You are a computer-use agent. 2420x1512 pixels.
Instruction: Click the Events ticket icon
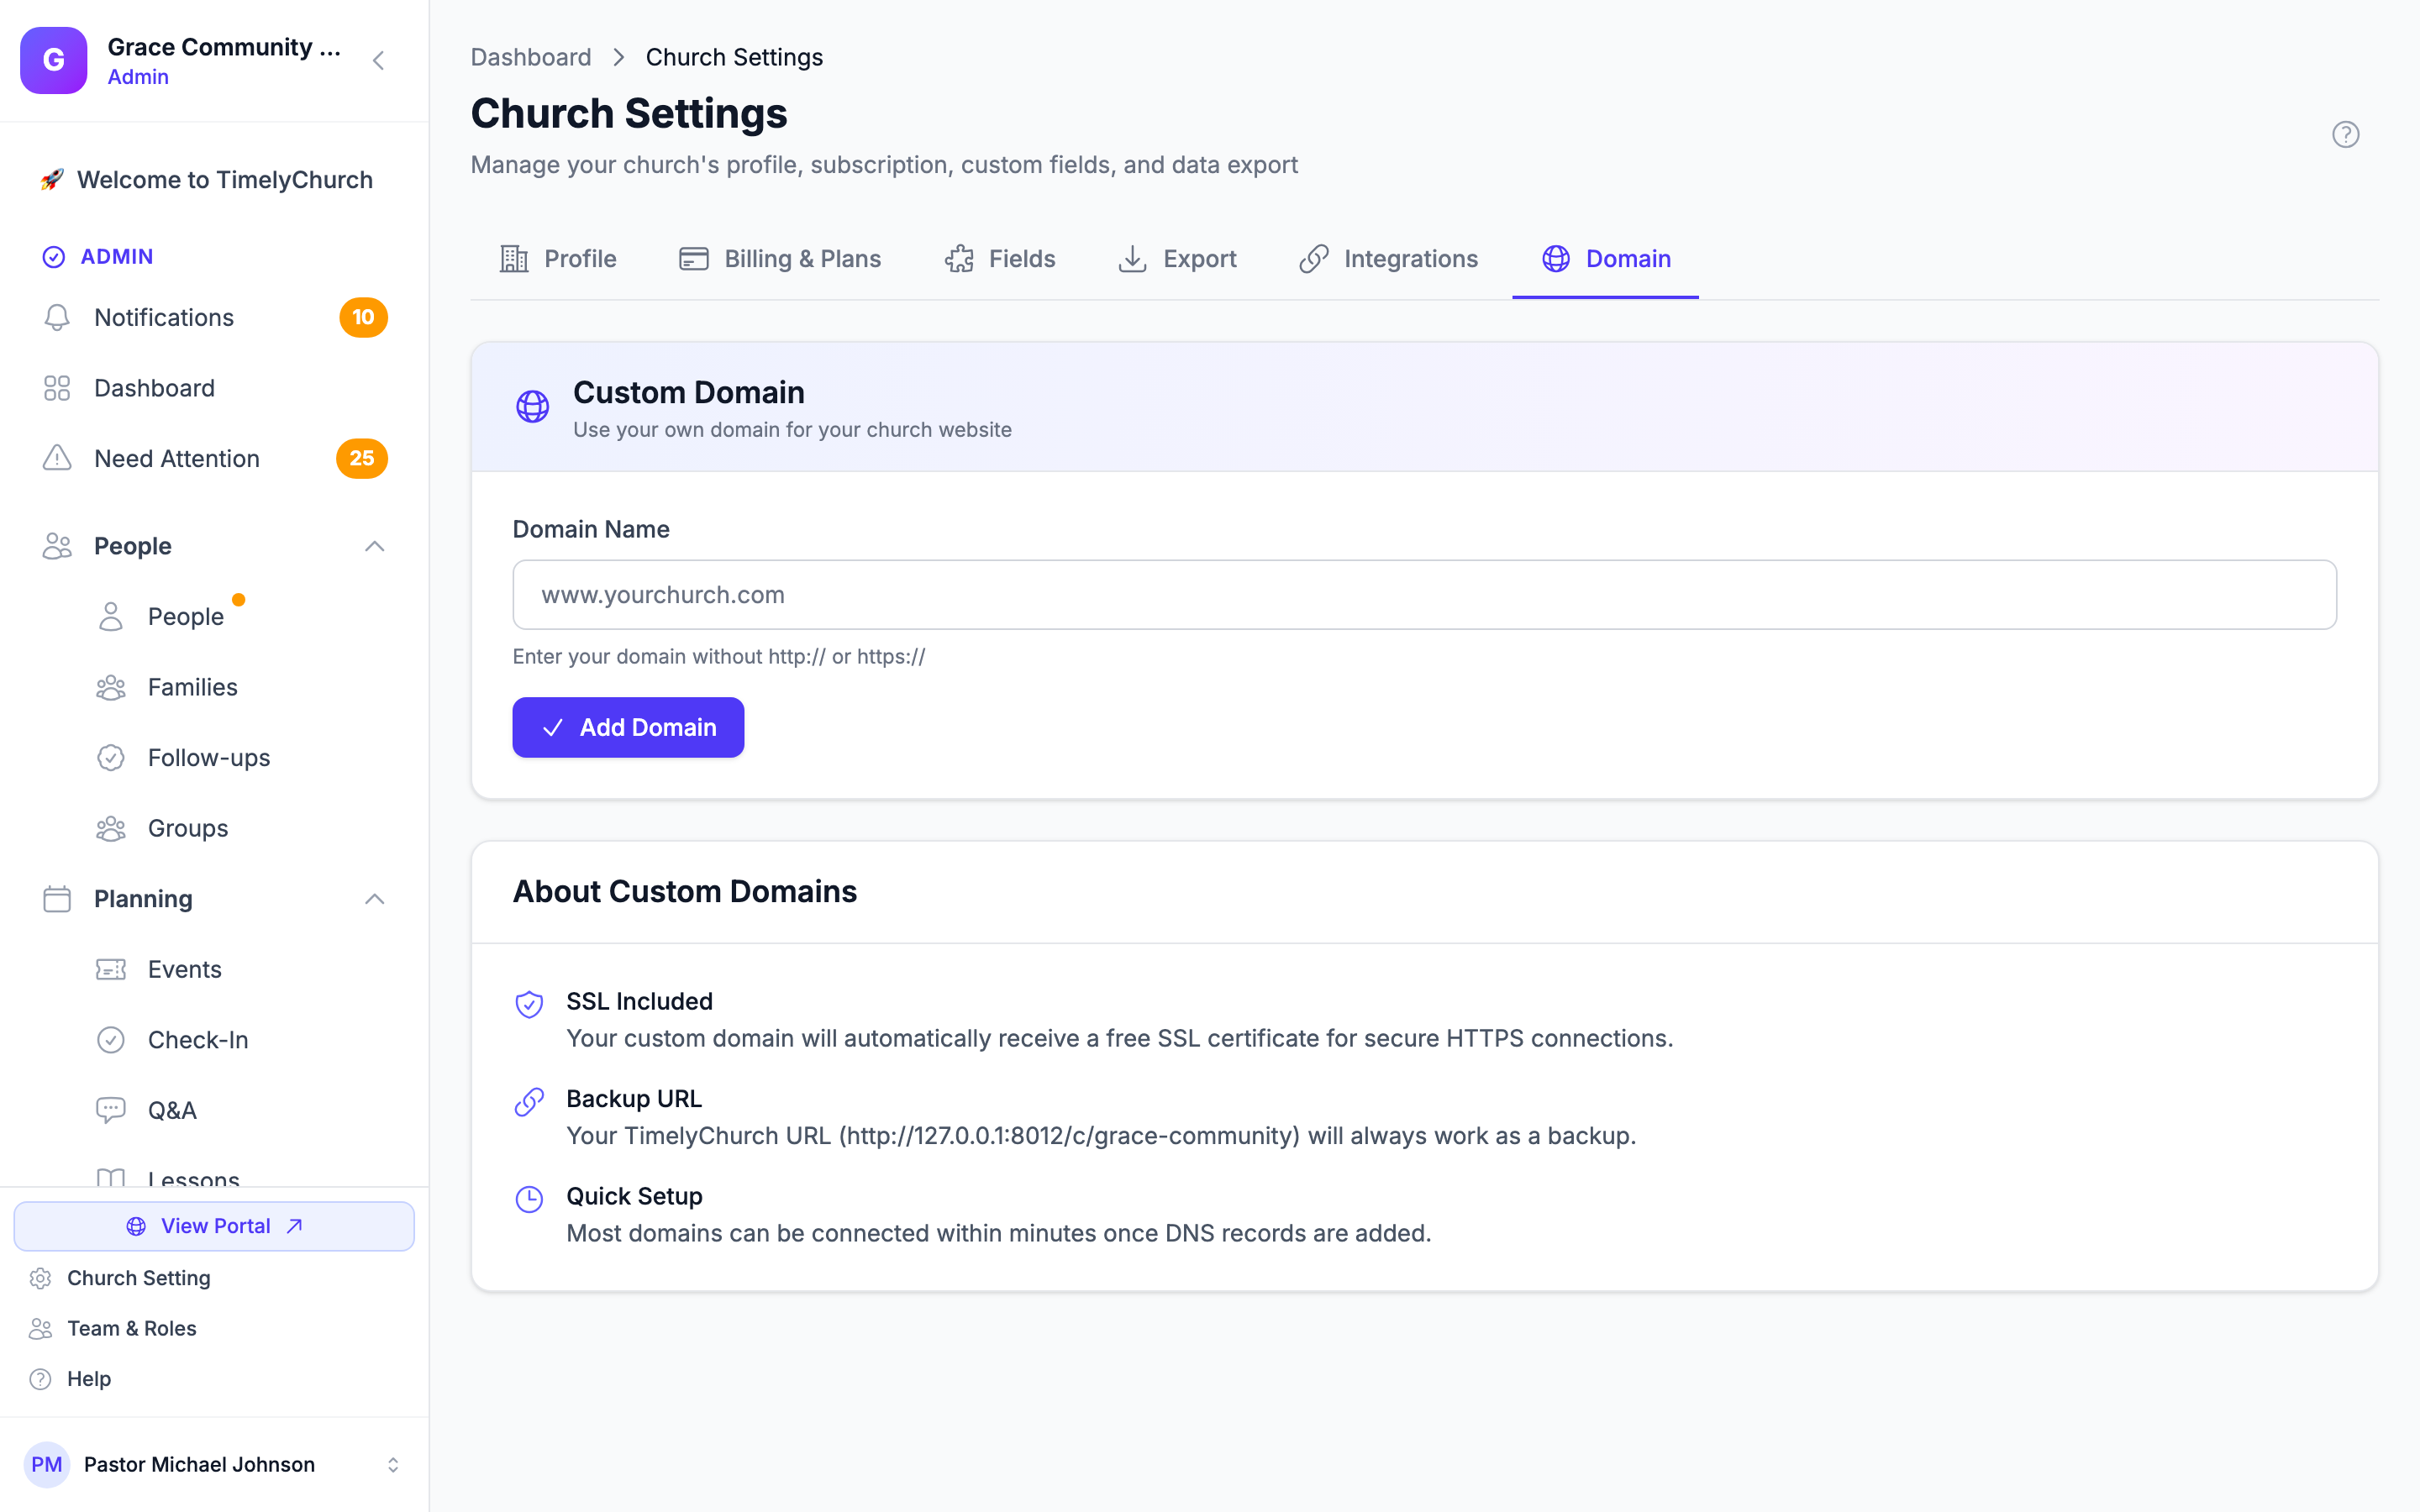111,969
